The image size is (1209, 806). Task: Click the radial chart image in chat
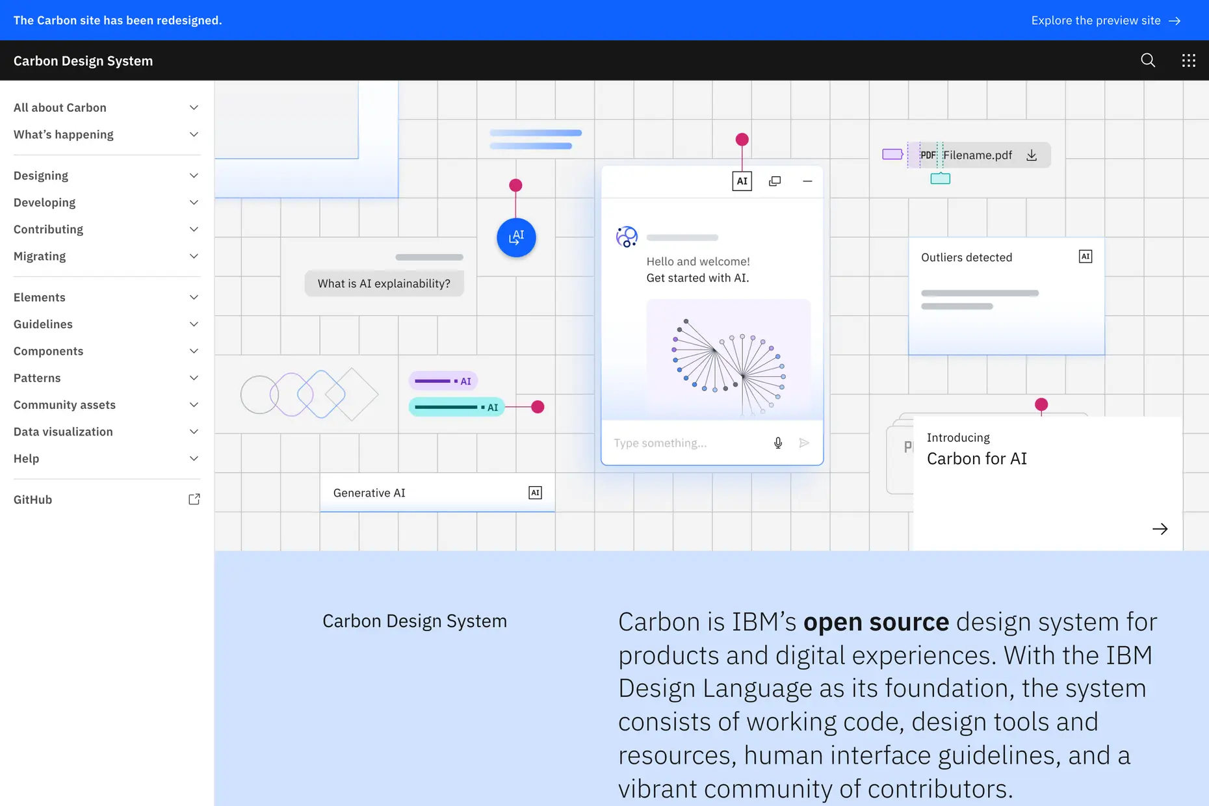point(729,358)
